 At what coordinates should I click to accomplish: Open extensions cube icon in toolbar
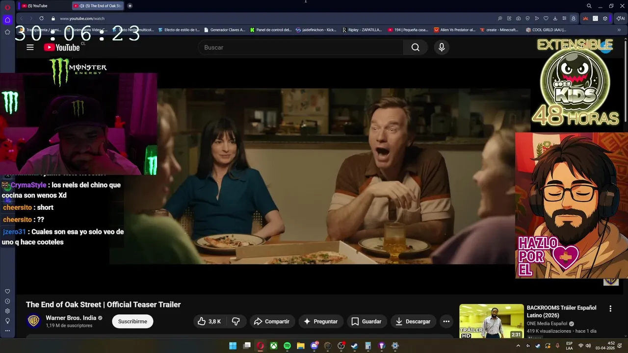click(x=605, y=18)
